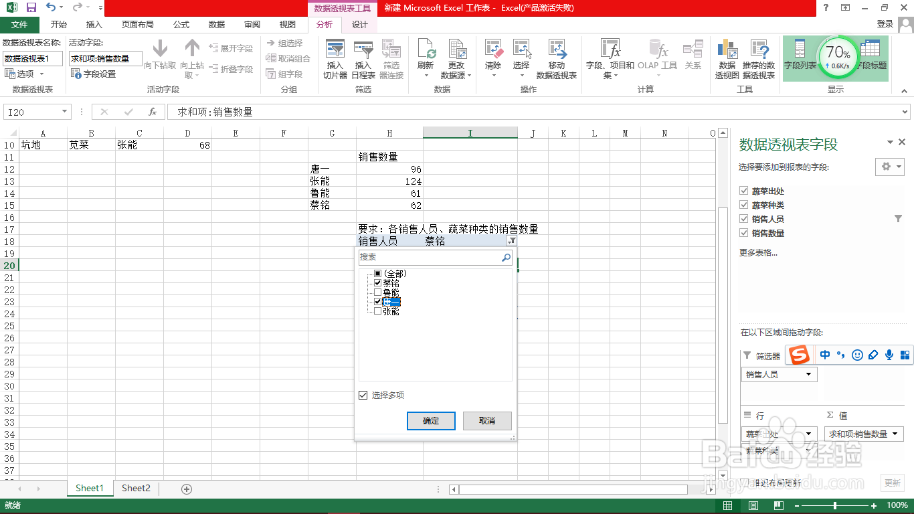Click the 确定 button in the filter dialog
This screenshot has height=514, width=914.
click(x=431, y=421)
